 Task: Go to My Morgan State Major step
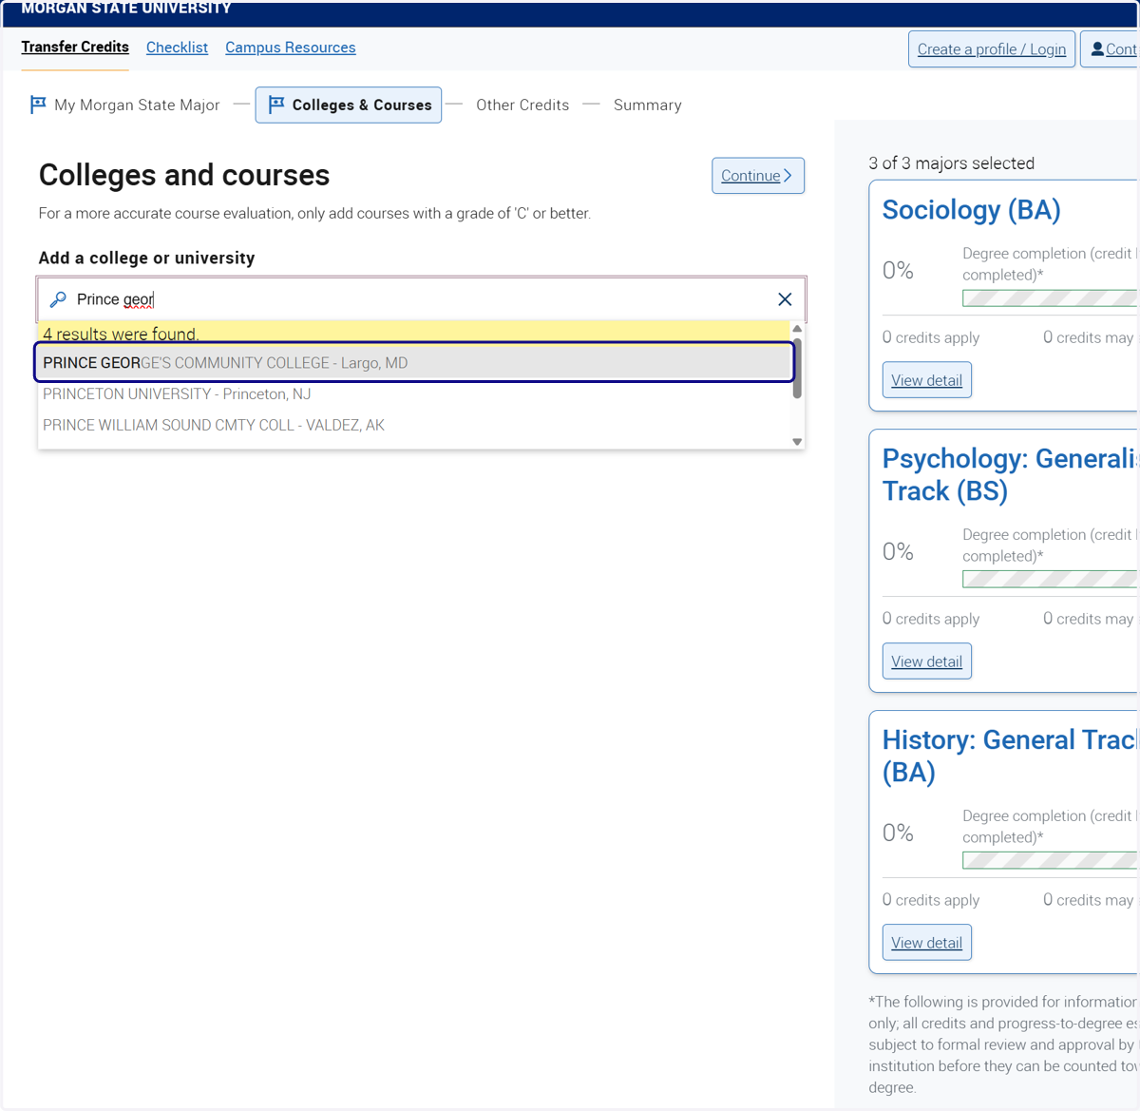(x=125, y=105)
